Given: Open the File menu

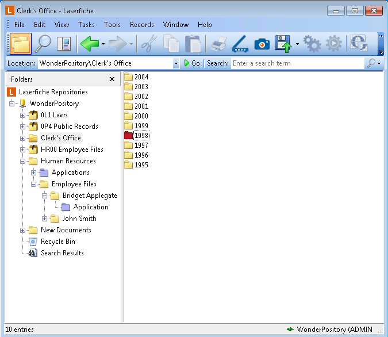Looking at the screenshot, I should pyautogui.click(x=20, y=25).
